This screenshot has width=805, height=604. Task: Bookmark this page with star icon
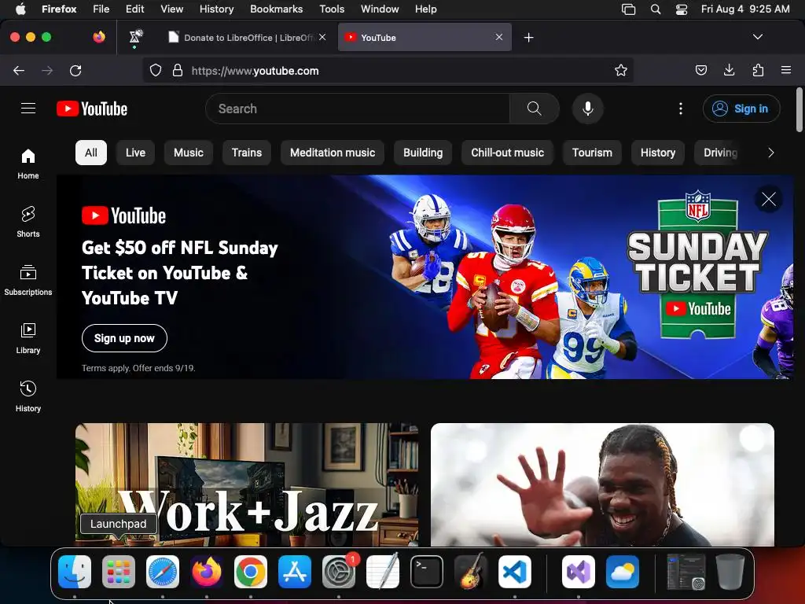[621, 70]
